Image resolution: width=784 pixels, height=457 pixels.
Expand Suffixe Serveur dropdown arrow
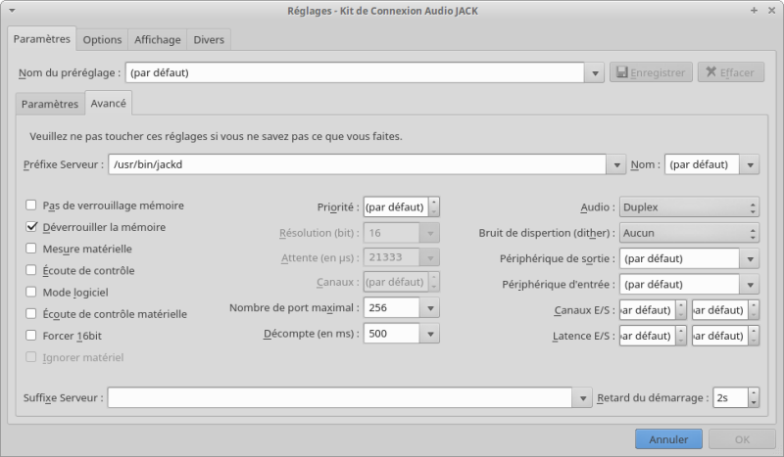click(x=582, y=398)
